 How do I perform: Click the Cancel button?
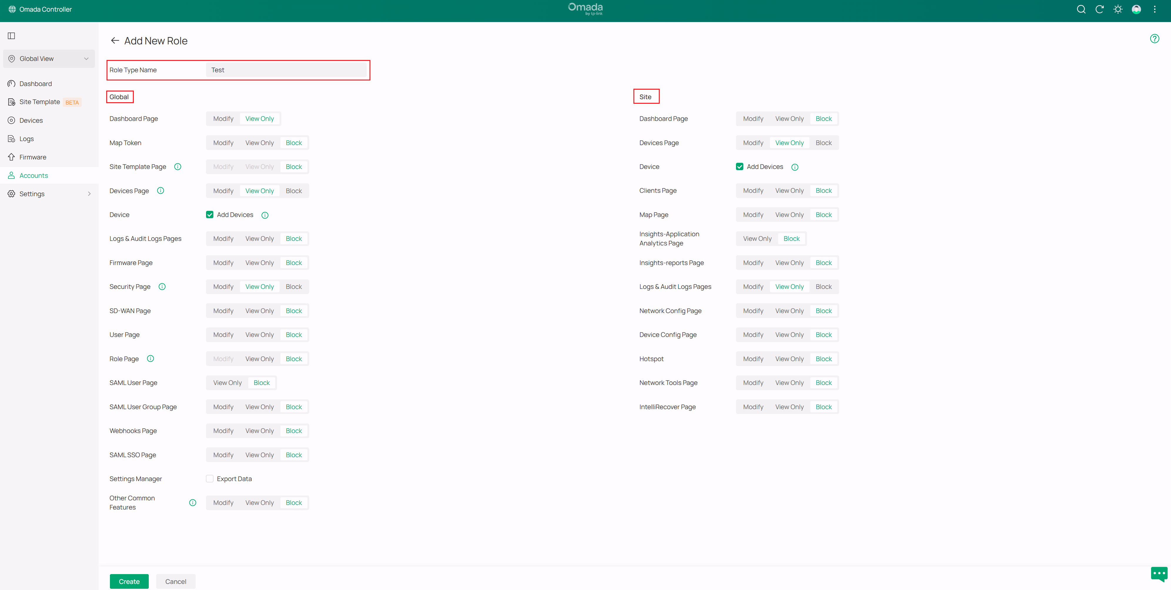(x=175, y=581)
